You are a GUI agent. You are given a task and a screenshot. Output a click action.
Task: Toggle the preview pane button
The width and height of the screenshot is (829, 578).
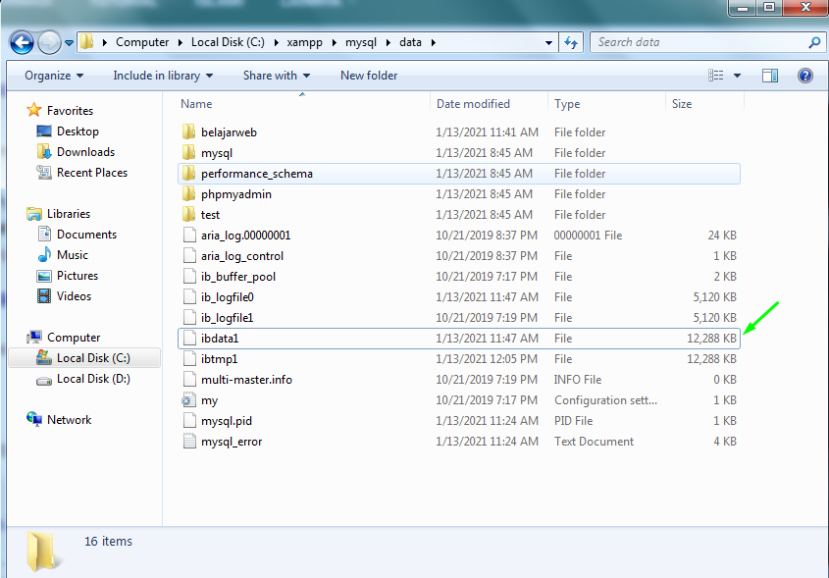tap(770, 76)
